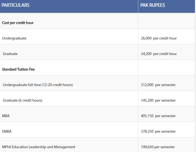The width and height of the screenshot is (196, 152).
Task: Click the 405,150 per semester fee
Action: (158, 116)
